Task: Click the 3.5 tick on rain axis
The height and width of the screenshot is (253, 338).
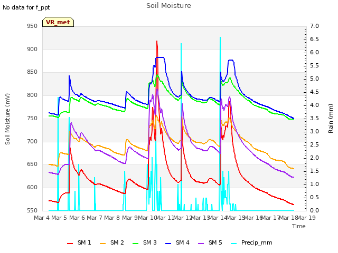Action: pyautogui.click(x=315, y=118)
